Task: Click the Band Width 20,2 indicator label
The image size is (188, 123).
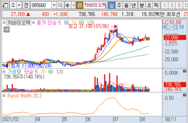Action: point(25,96)
